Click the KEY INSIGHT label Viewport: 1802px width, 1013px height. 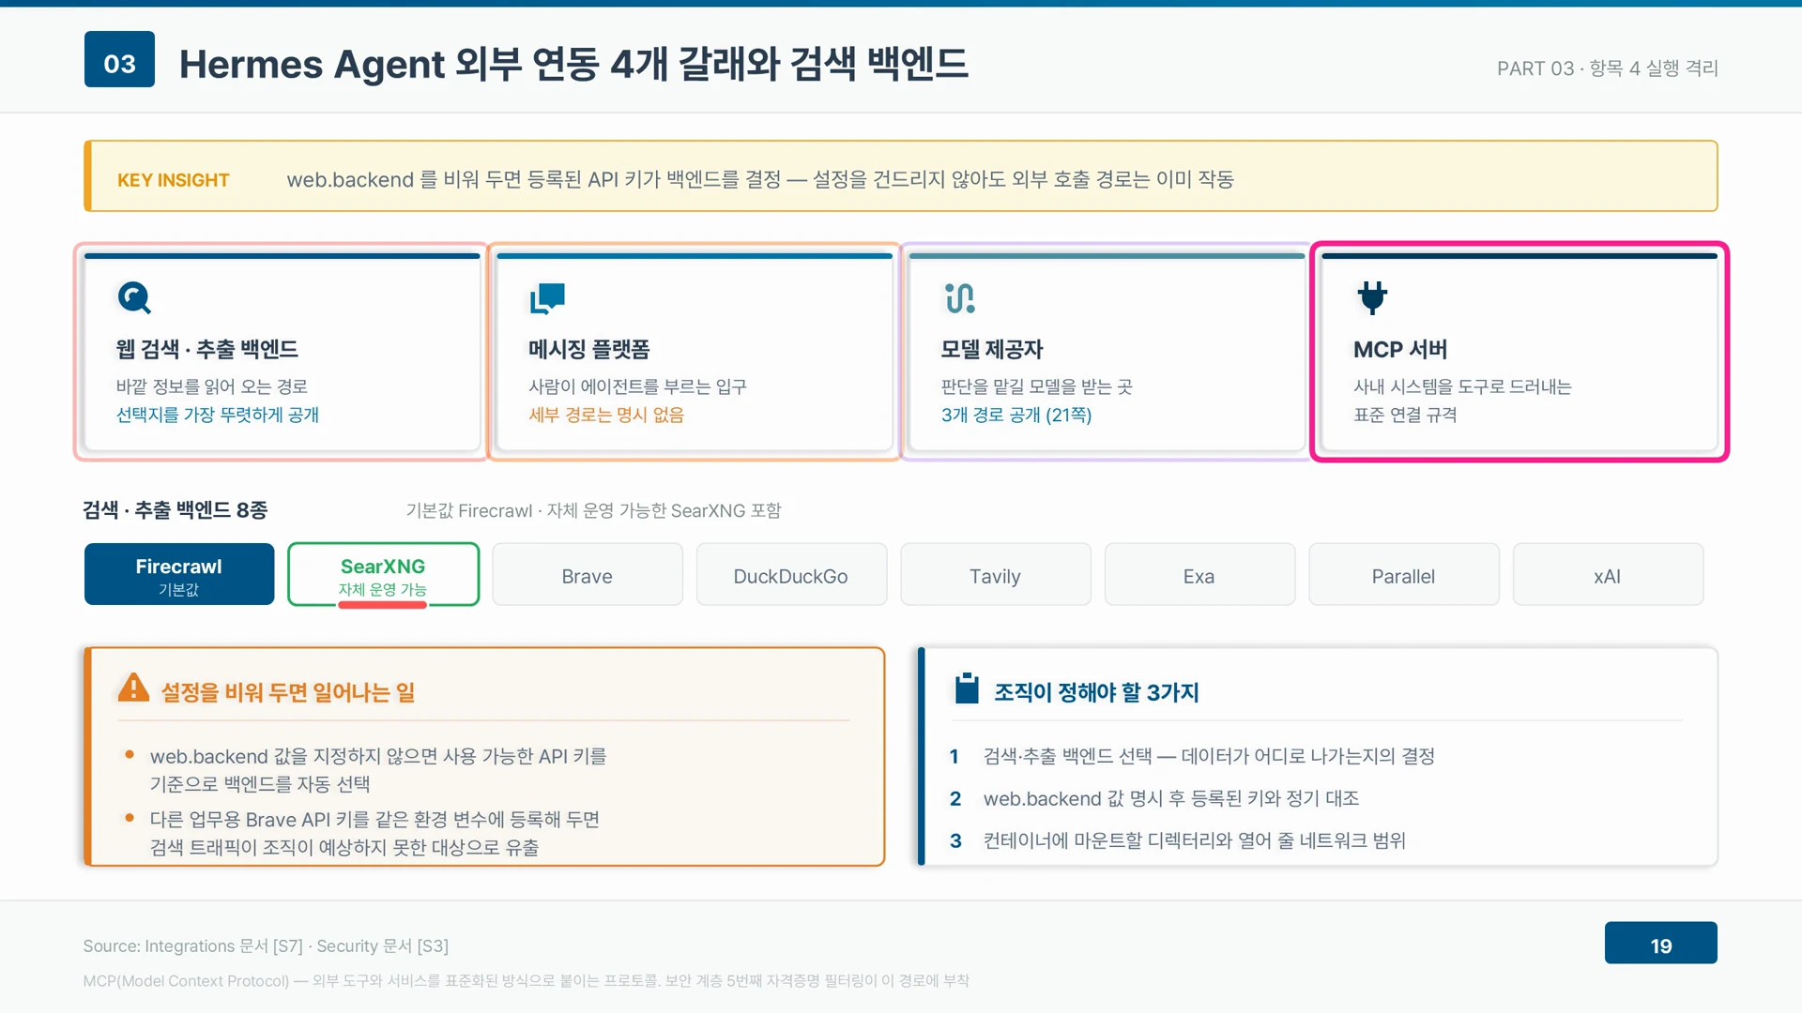click(173, 180)
